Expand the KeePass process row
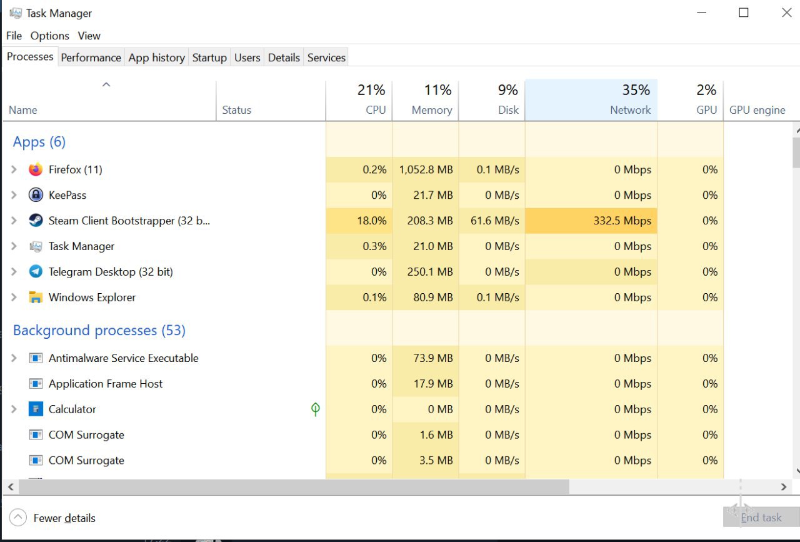 coord(14,195)
